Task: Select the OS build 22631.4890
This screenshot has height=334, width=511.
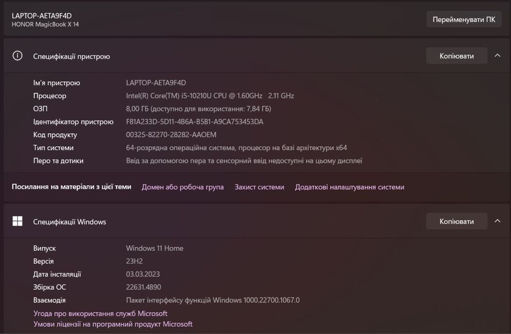Action: click(143, 287)
